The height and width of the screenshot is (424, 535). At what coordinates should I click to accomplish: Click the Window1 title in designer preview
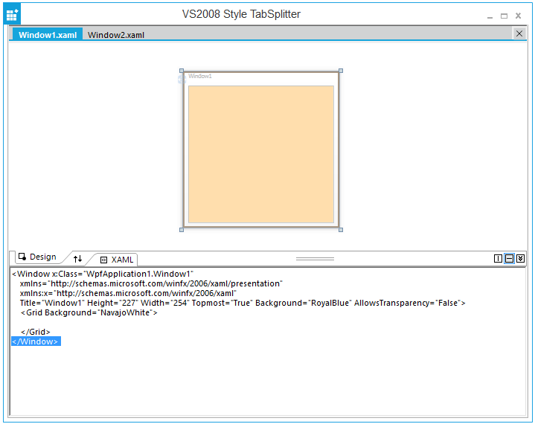(200, 76)
